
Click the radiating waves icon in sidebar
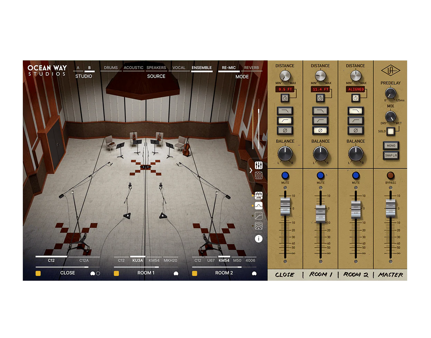pyautogui.click(x=259, y=226)
